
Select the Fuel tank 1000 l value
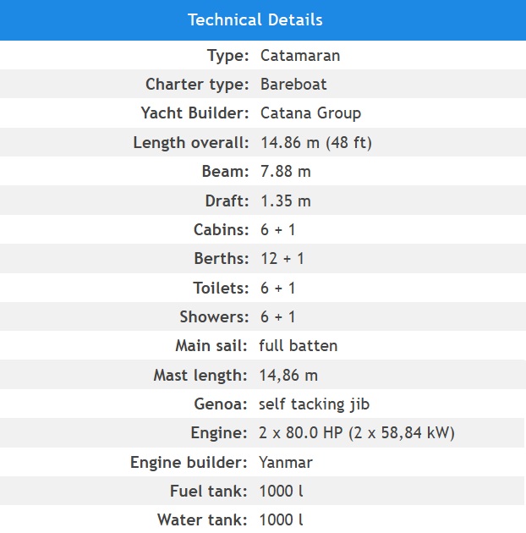281,492
